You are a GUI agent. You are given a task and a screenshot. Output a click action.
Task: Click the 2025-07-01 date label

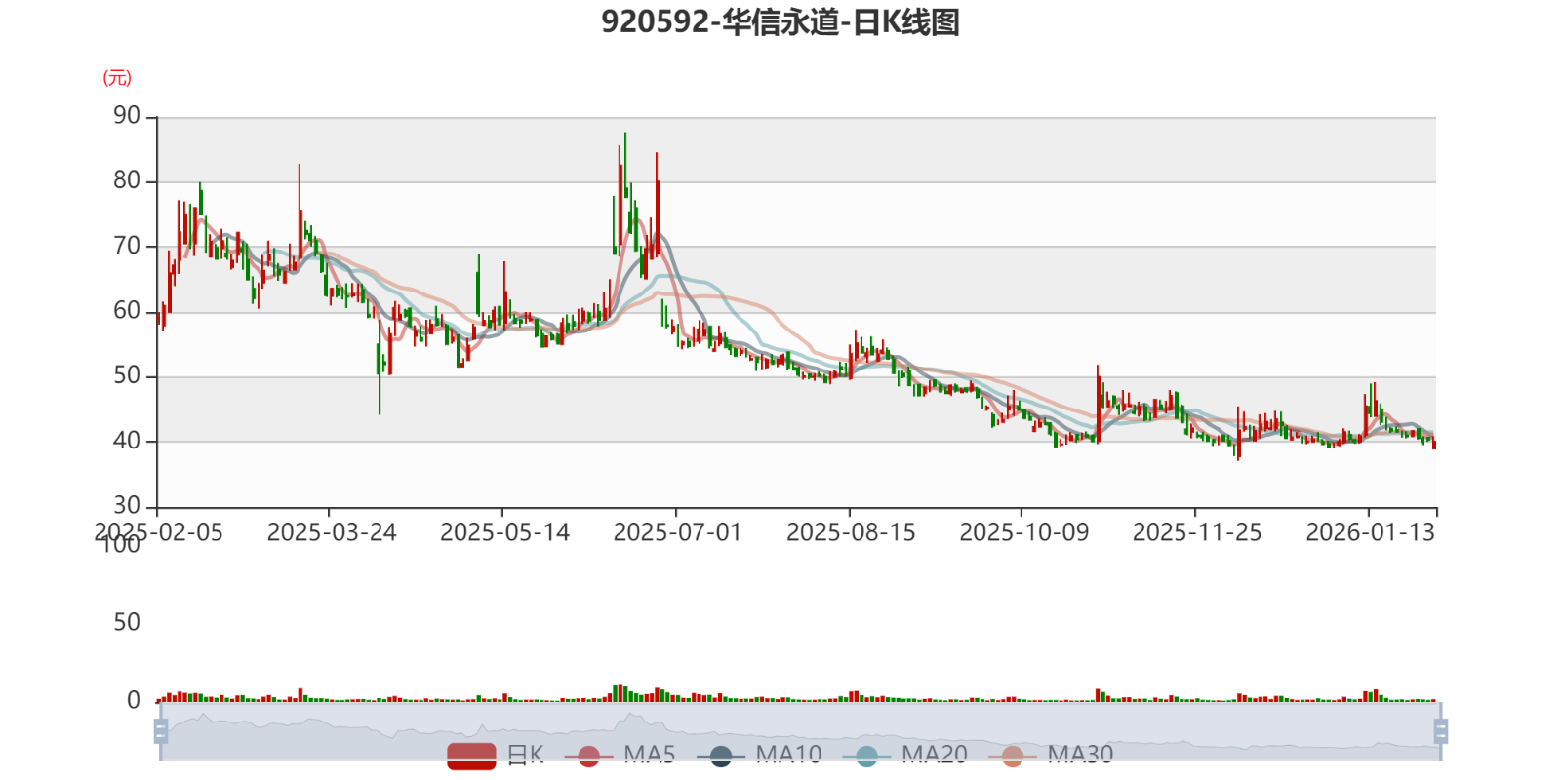677,532
